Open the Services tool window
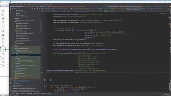 pos(43,93)
